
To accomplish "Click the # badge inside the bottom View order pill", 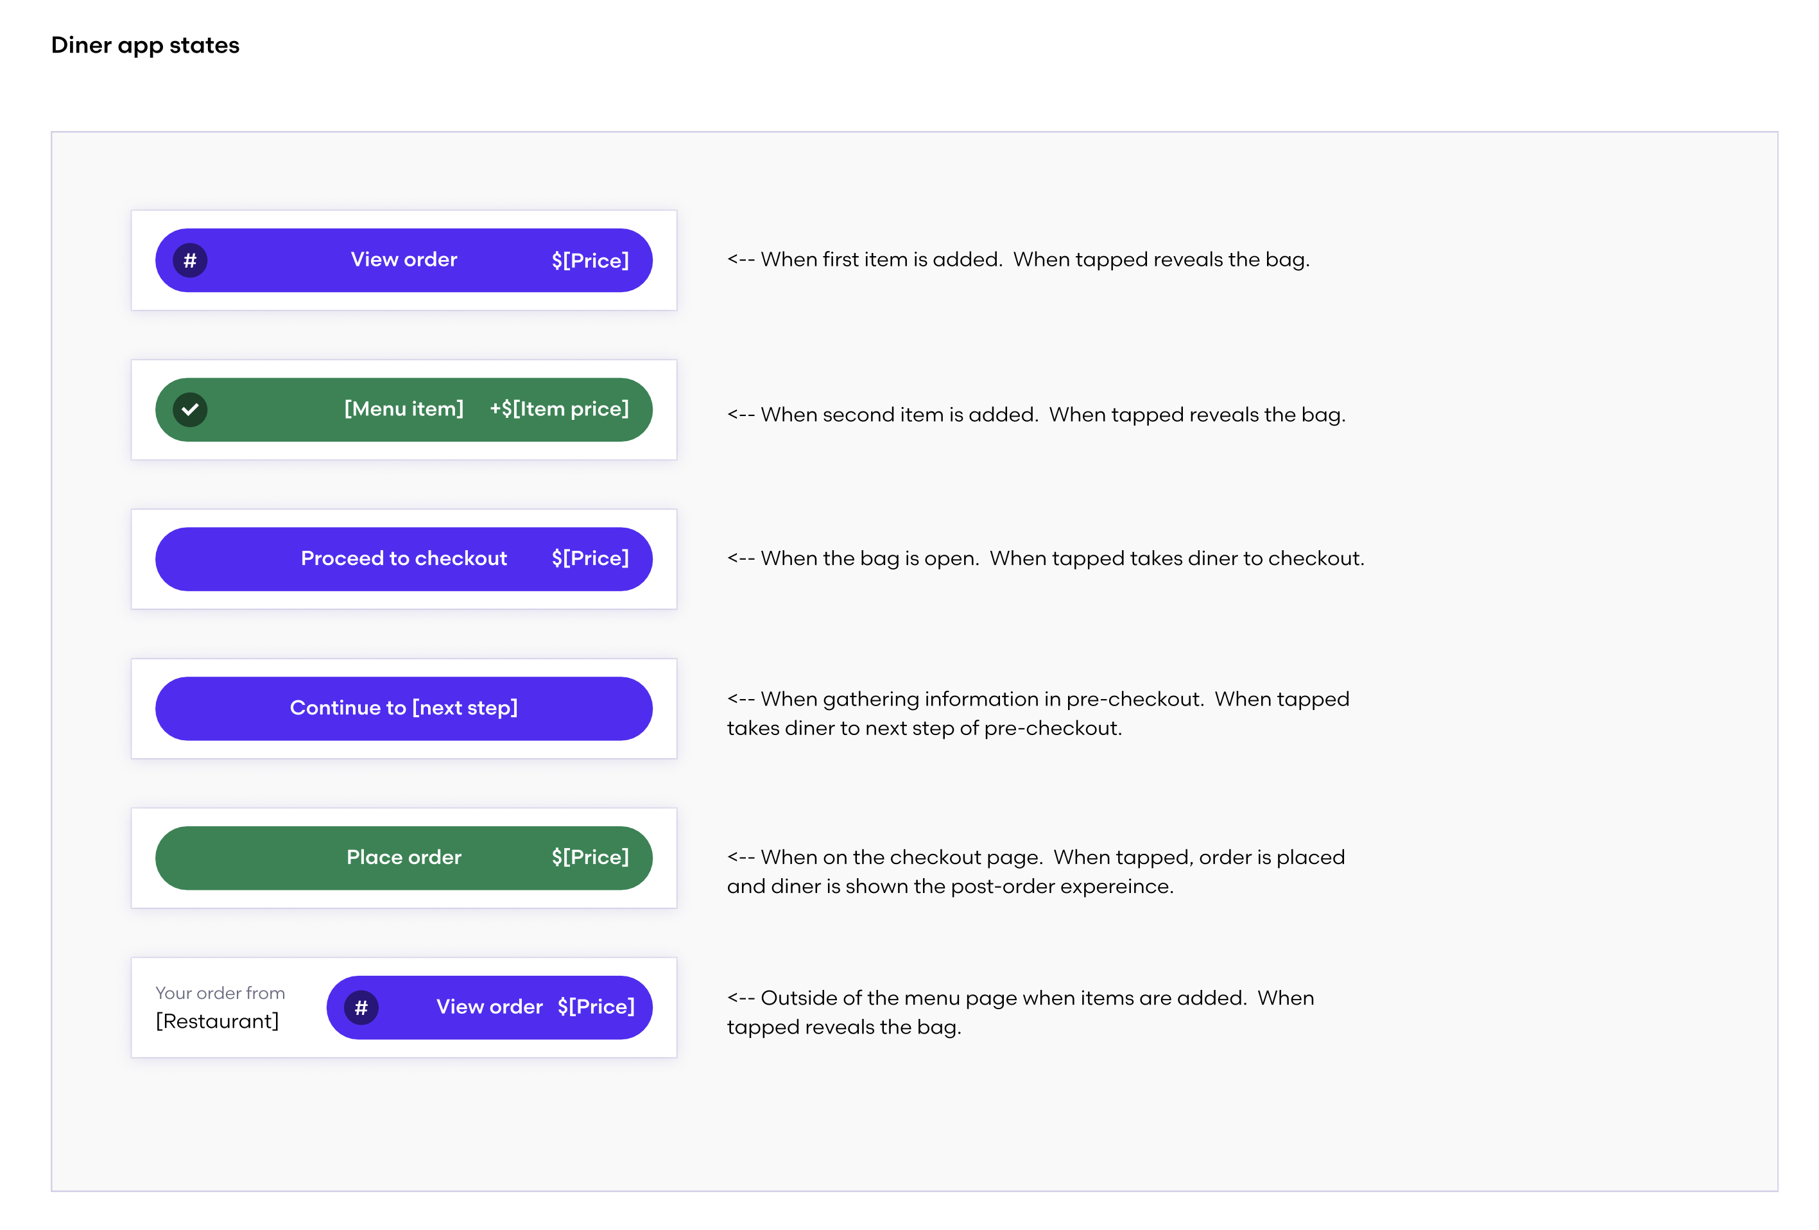I will (360, 1009).
